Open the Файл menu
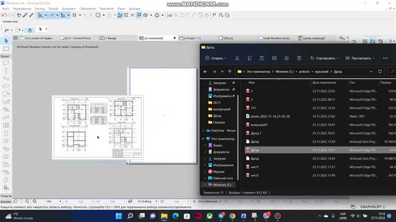The image size is (396, 222). tap(6, 8)
